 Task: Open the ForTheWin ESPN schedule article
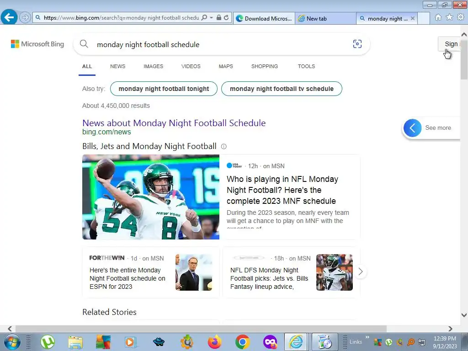click(x=128, y=278)
